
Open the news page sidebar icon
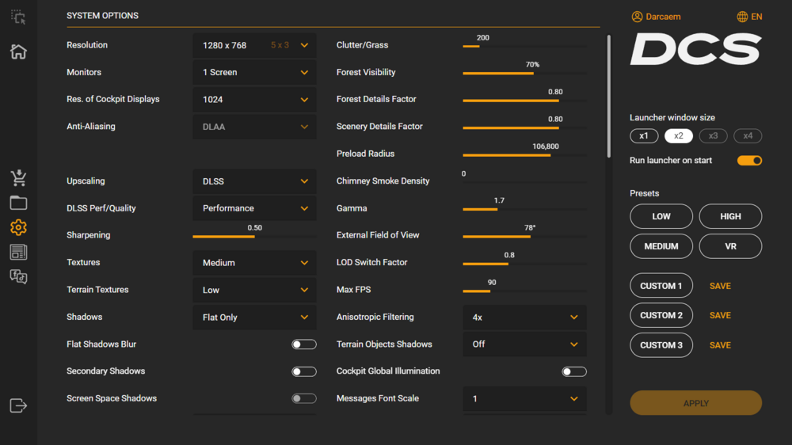click(18, 253)
